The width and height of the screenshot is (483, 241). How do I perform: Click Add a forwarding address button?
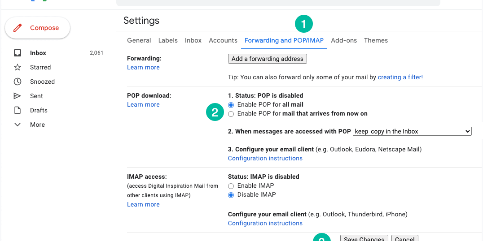coord(268,59)
